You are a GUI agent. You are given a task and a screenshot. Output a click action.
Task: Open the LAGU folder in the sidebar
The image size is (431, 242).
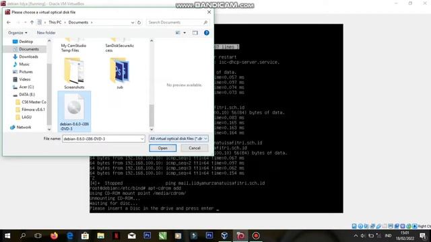[x=26, y=117]
